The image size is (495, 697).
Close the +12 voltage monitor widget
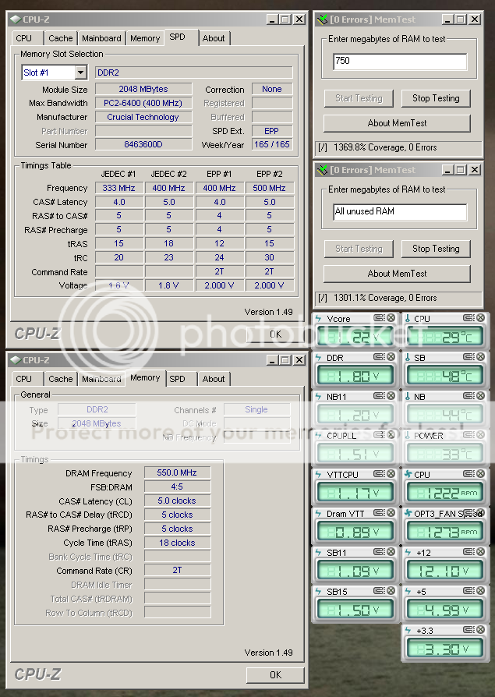[480, 552]
